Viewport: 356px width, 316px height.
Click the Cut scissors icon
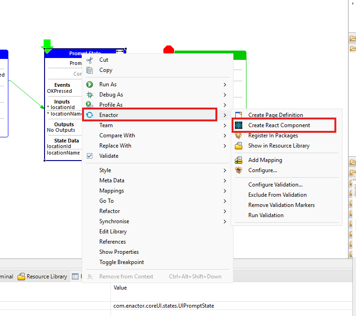(90, 60)
